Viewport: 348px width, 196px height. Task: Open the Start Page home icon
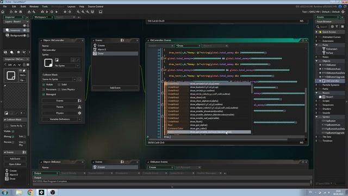(x=3, y=12)
